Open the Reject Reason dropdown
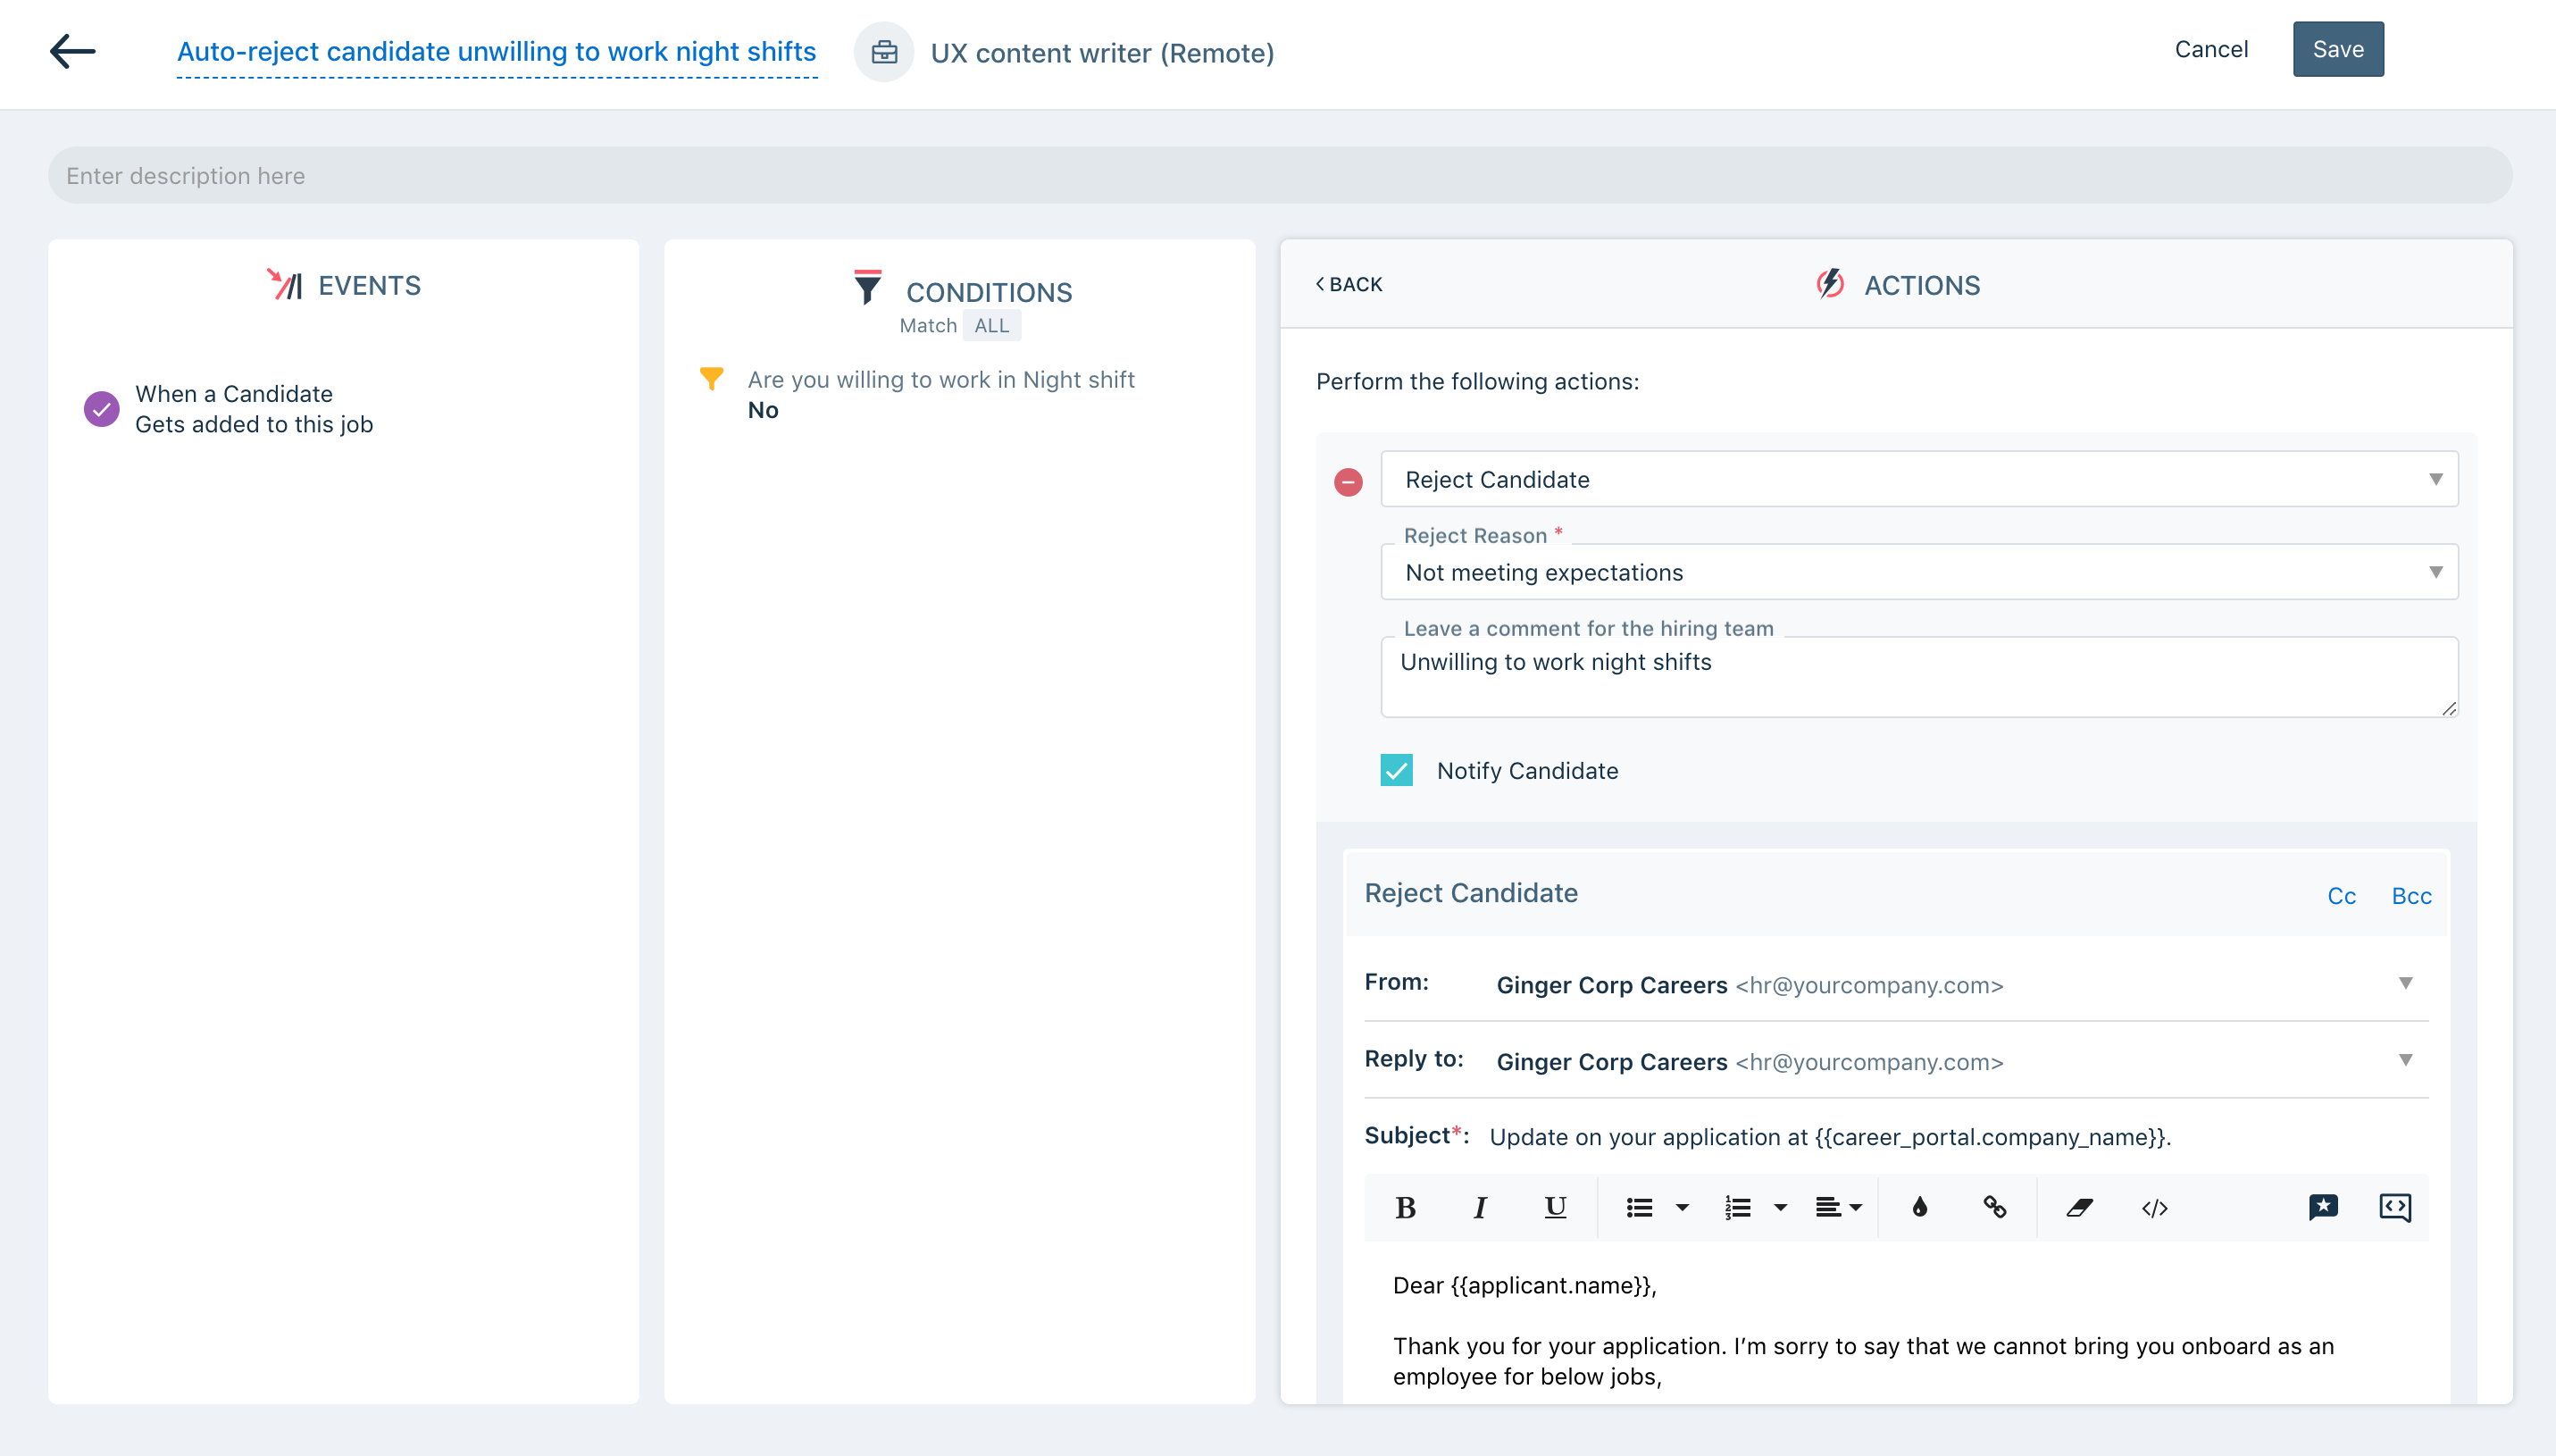 click(x=1919, y=572)
